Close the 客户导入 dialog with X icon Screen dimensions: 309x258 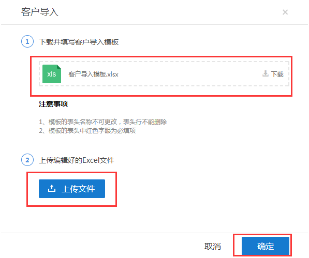point(285,12)
